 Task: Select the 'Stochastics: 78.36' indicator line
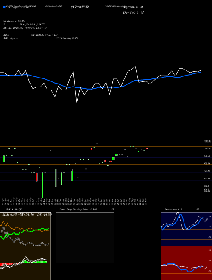(14, 21)
